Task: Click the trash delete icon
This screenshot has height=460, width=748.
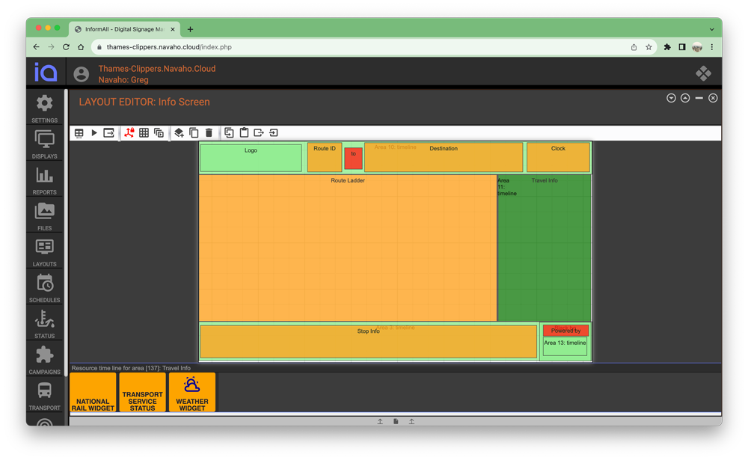Action: (209, 133)
